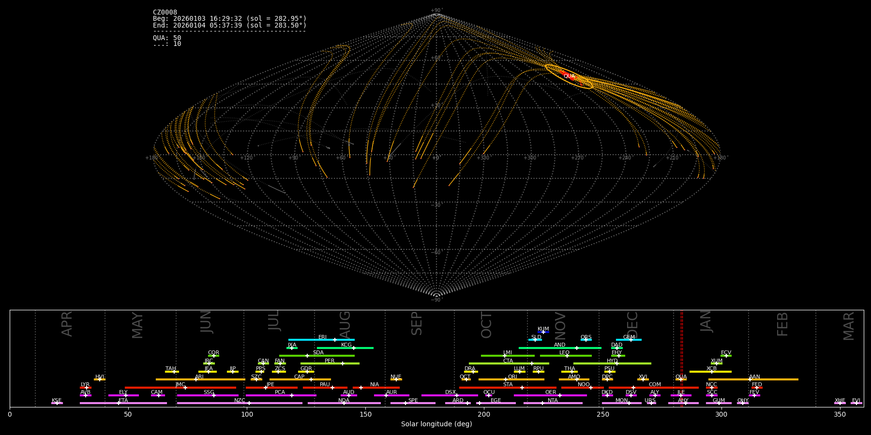Click the KCG shower label in the timeline
871x435 pixels.
(x=346, y=345)
